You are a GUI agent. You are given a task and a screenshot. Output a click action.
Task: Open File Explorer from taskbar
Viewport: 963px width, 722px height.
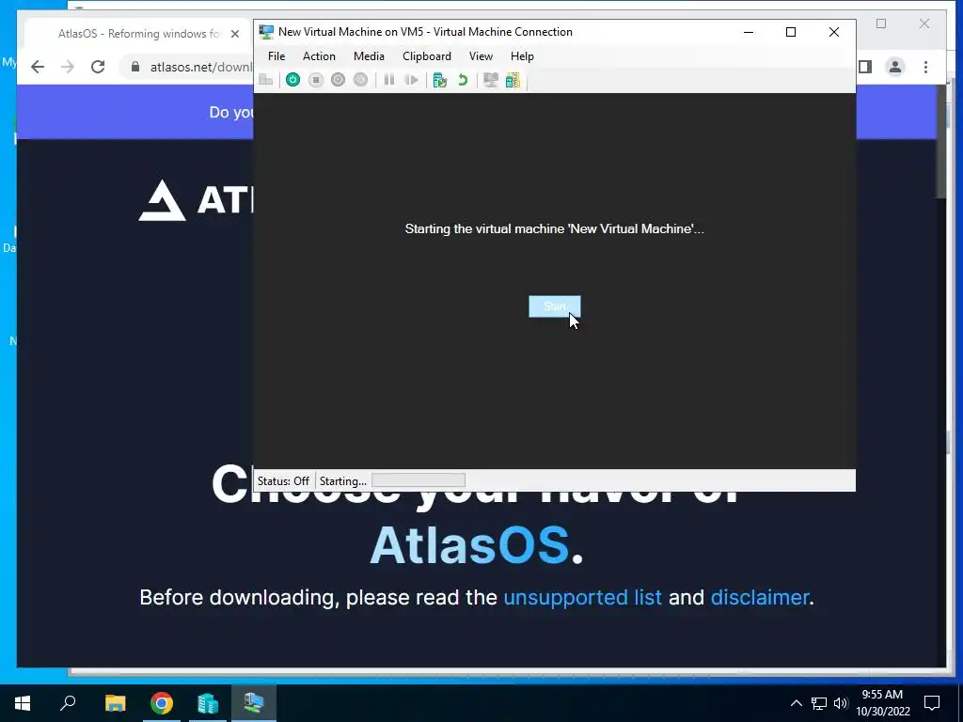[x=115, y=703]
